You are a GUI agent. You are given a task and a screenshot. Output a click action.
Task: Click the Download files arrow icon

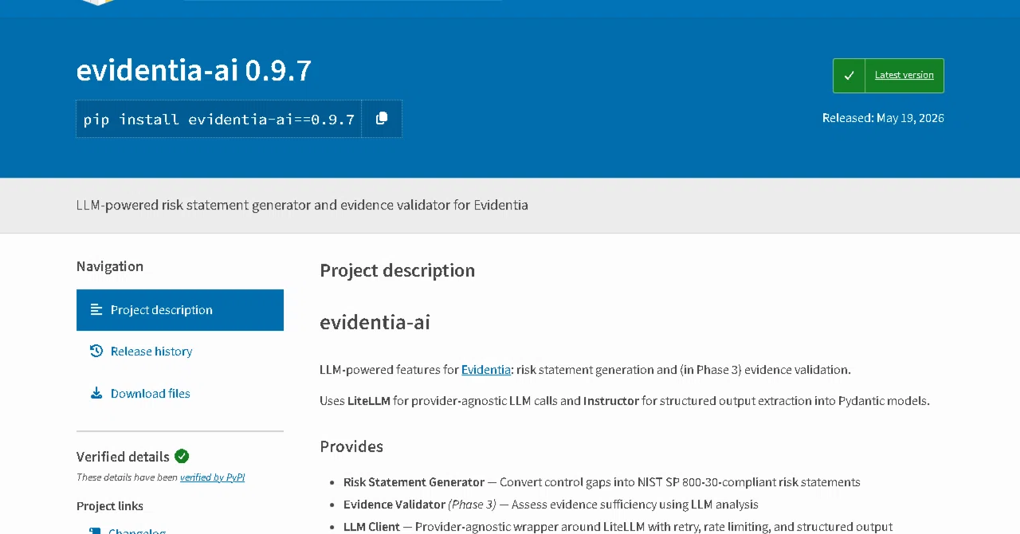(x=96, y=393)
